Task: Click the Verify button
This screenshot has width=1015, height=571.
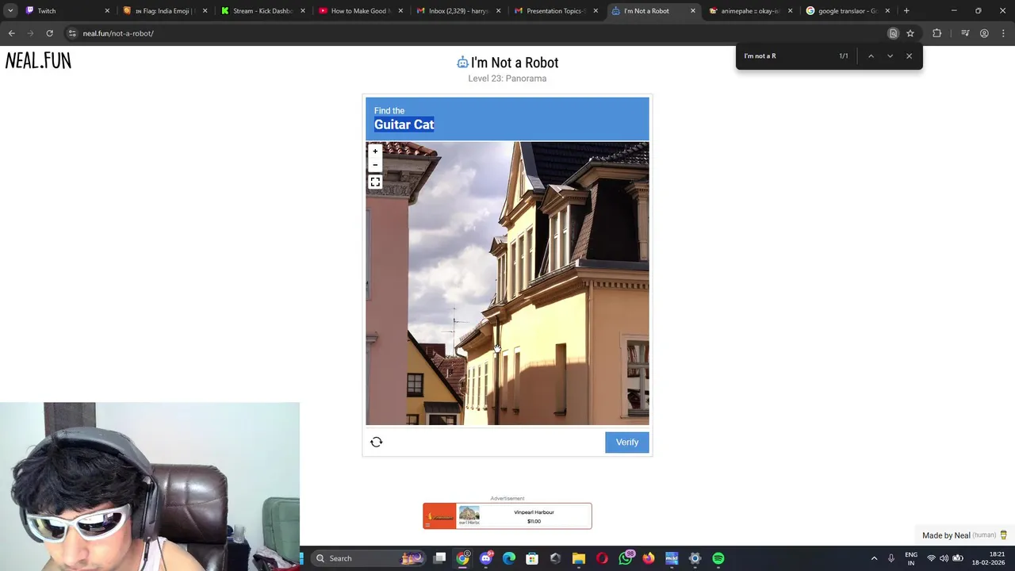Action: pyautogui.click(x=626, y=442)
